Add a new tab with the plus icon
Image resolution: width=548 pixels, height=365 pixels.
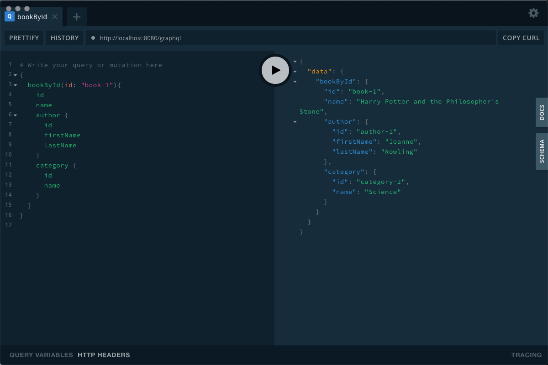(x=77, y=17)
